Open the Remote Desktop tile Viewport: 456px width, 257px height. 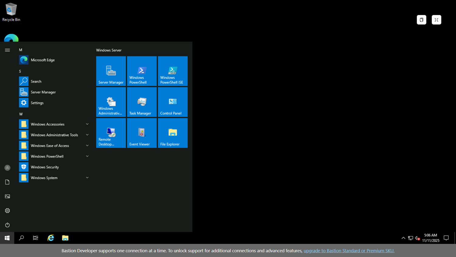point(111,133)
